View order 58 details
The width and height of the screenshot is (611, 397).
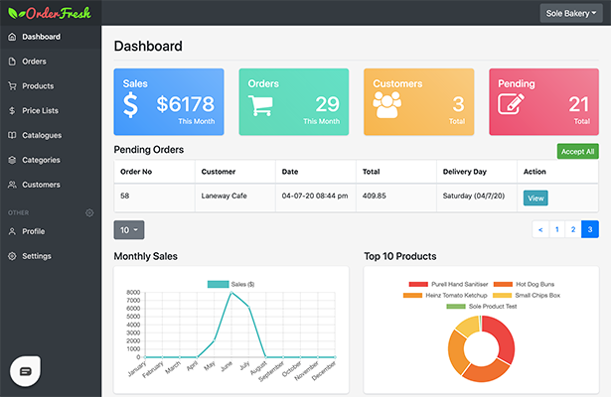pos(535,198)
